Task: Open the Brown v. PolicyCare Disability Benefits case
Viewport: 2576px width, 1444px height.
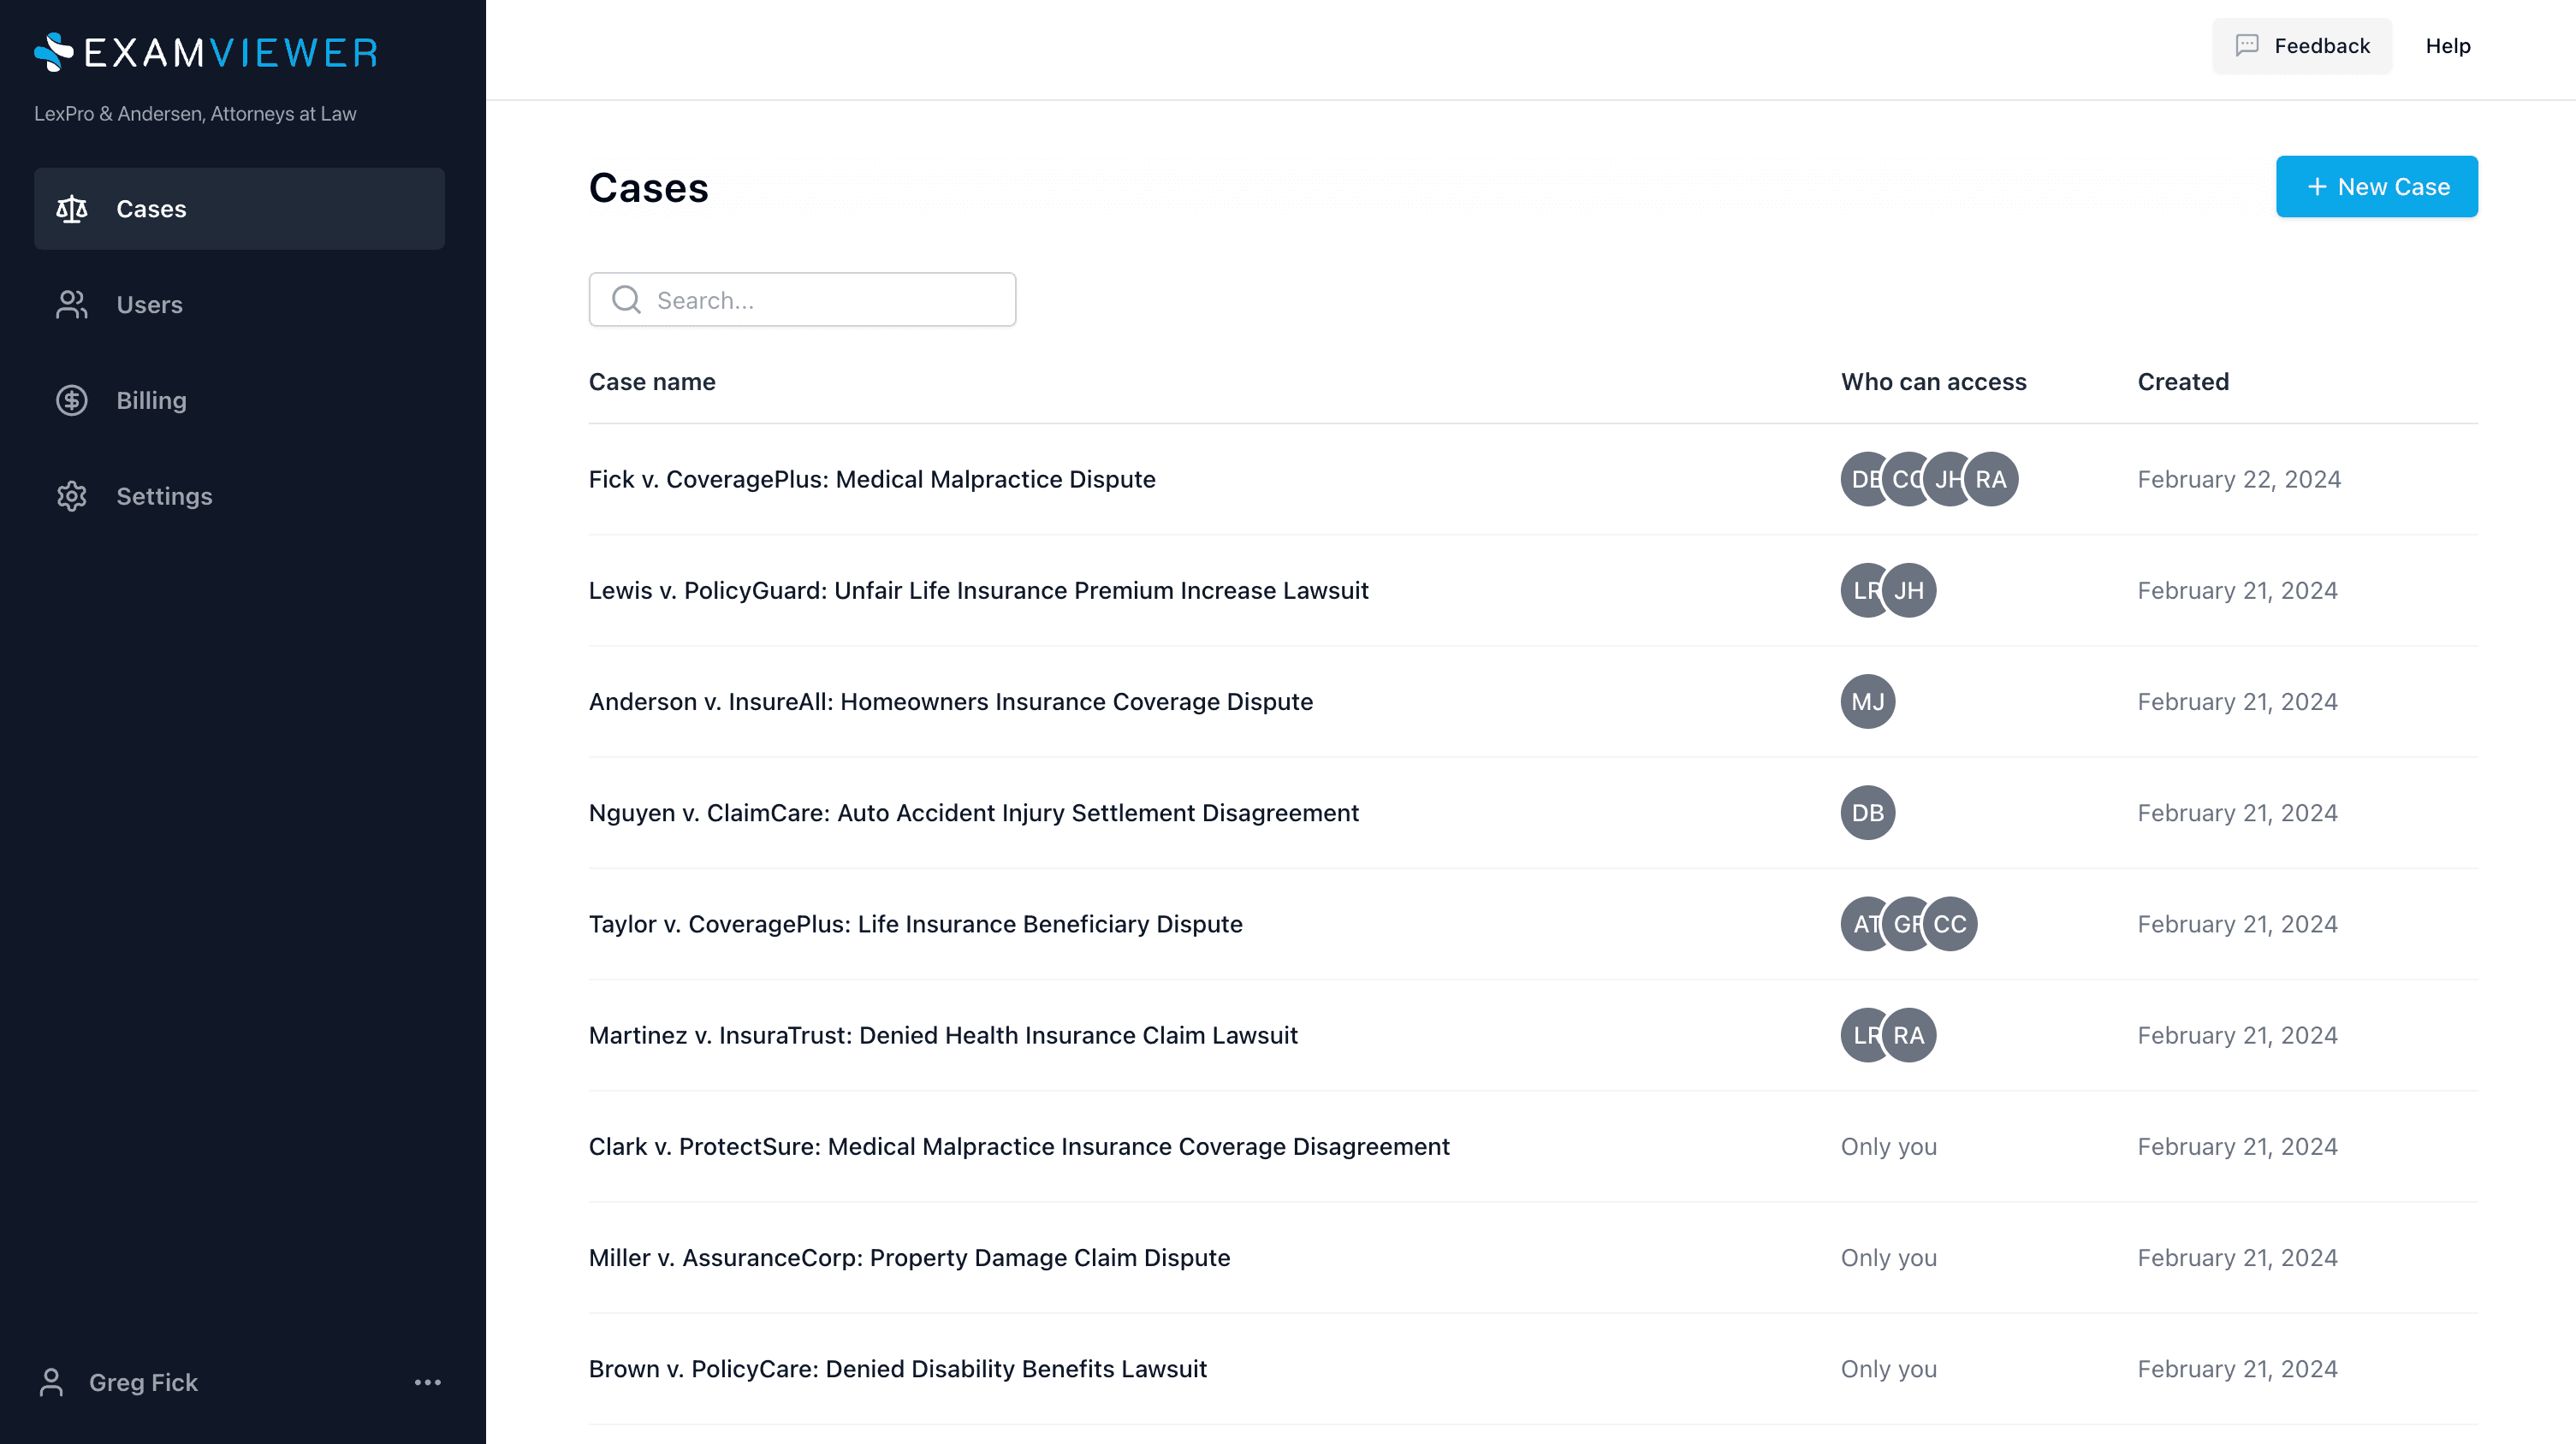Action: point(897,1369)
